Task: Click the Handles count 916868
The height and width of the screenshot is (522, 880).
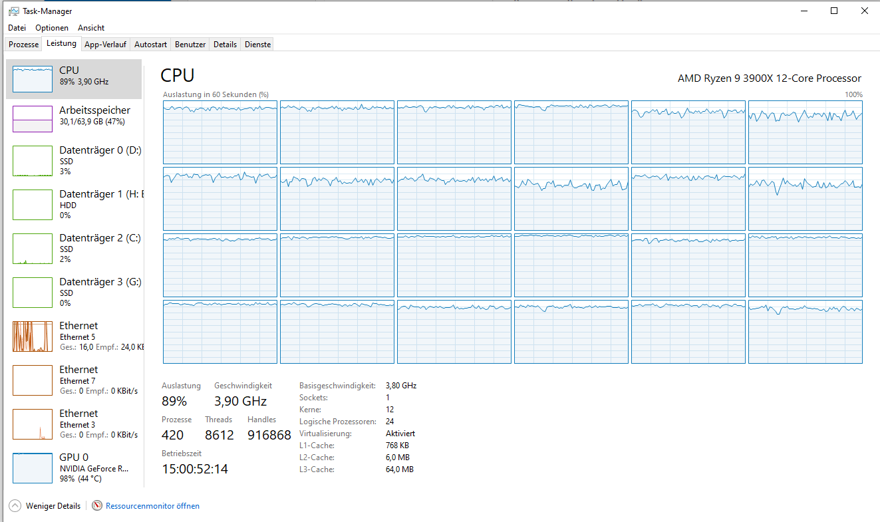Action: point(269,435)
